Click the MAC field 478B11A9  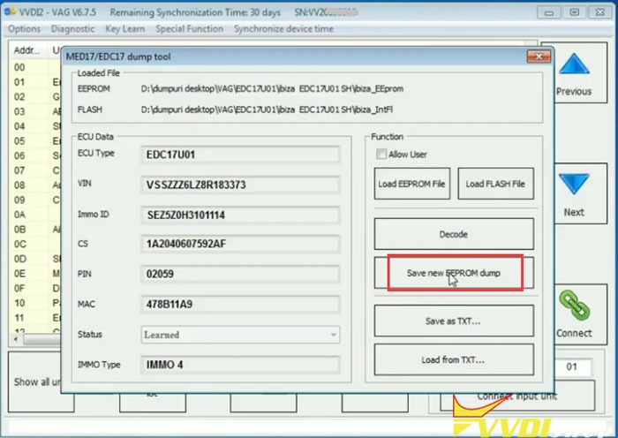click(x=240, y=304)
